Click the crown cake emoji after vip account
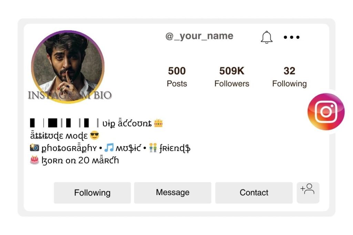The height and width of the screenshot is (235, 353). [x=158, y=123]
